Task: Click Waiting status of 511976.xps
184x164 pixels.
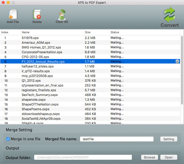Action: coord(117,38)
